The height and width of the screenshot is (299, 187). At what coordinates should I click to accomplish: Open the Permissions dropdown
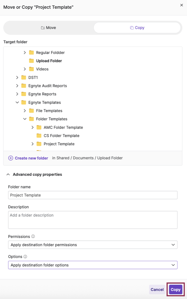pos(93,245)
